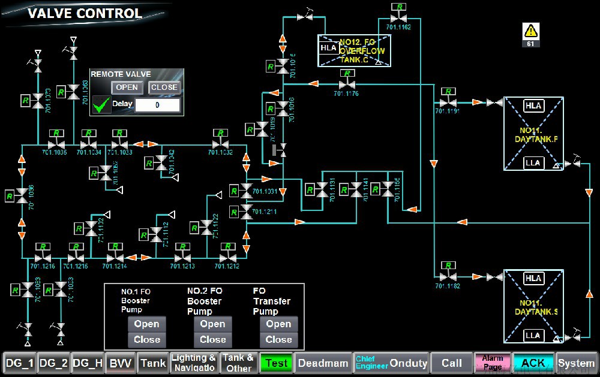Close the NO.2 FO Booster Pump

213,339
